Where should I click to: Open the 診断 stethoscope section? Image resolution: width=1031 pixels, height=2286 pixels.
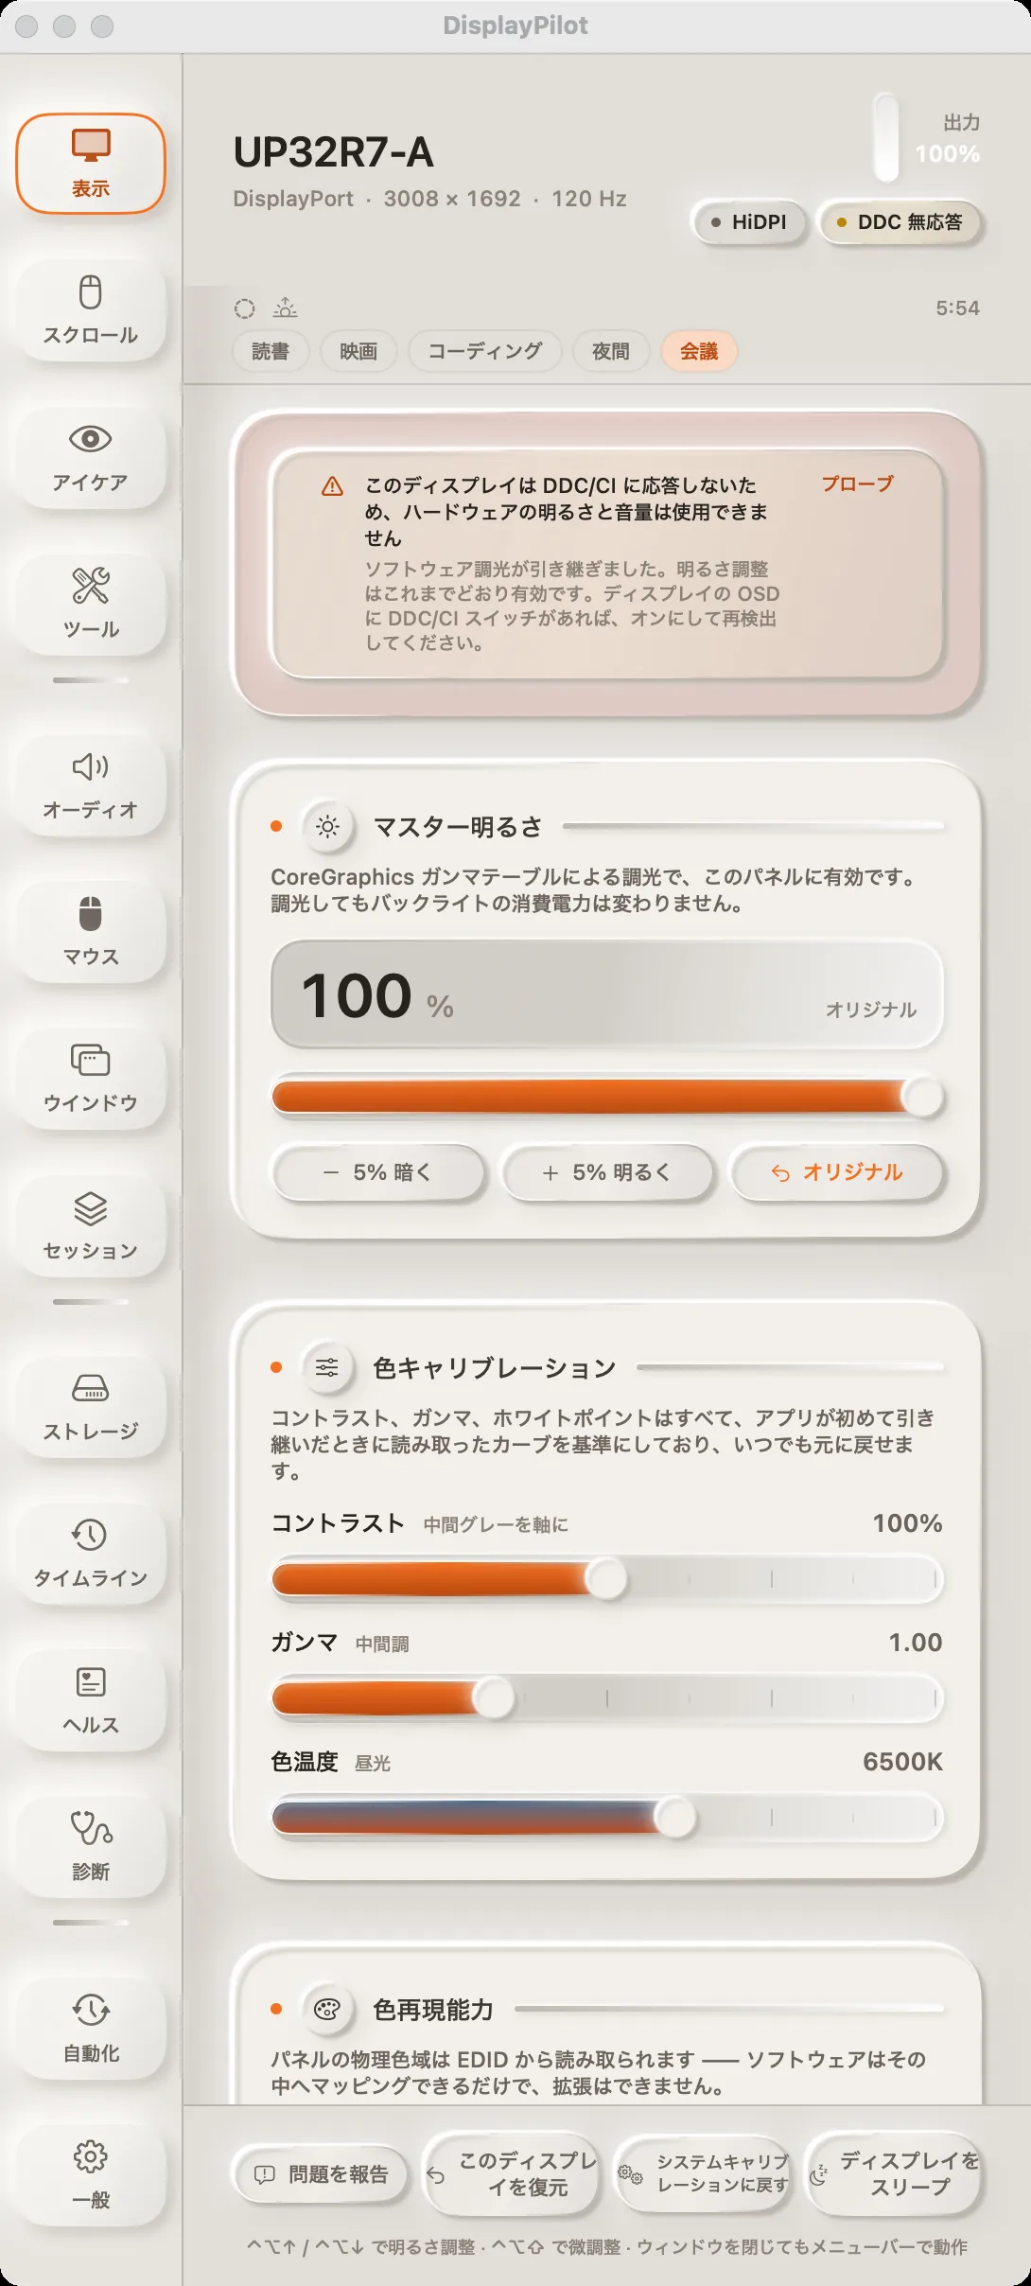pos(91,1847)
